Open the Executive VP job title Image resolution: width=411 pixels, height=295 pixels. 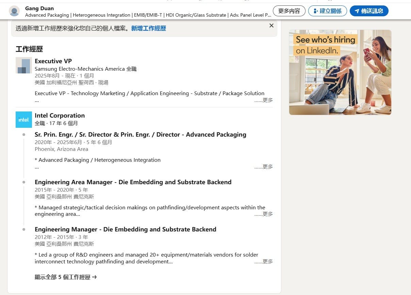pos(53,61)
